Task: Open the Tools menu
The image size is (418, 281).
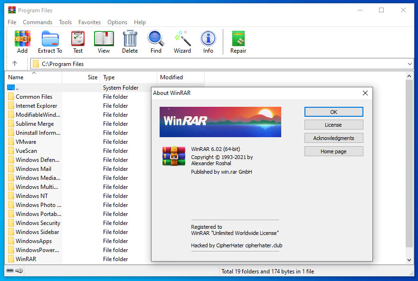Action: 66,22
